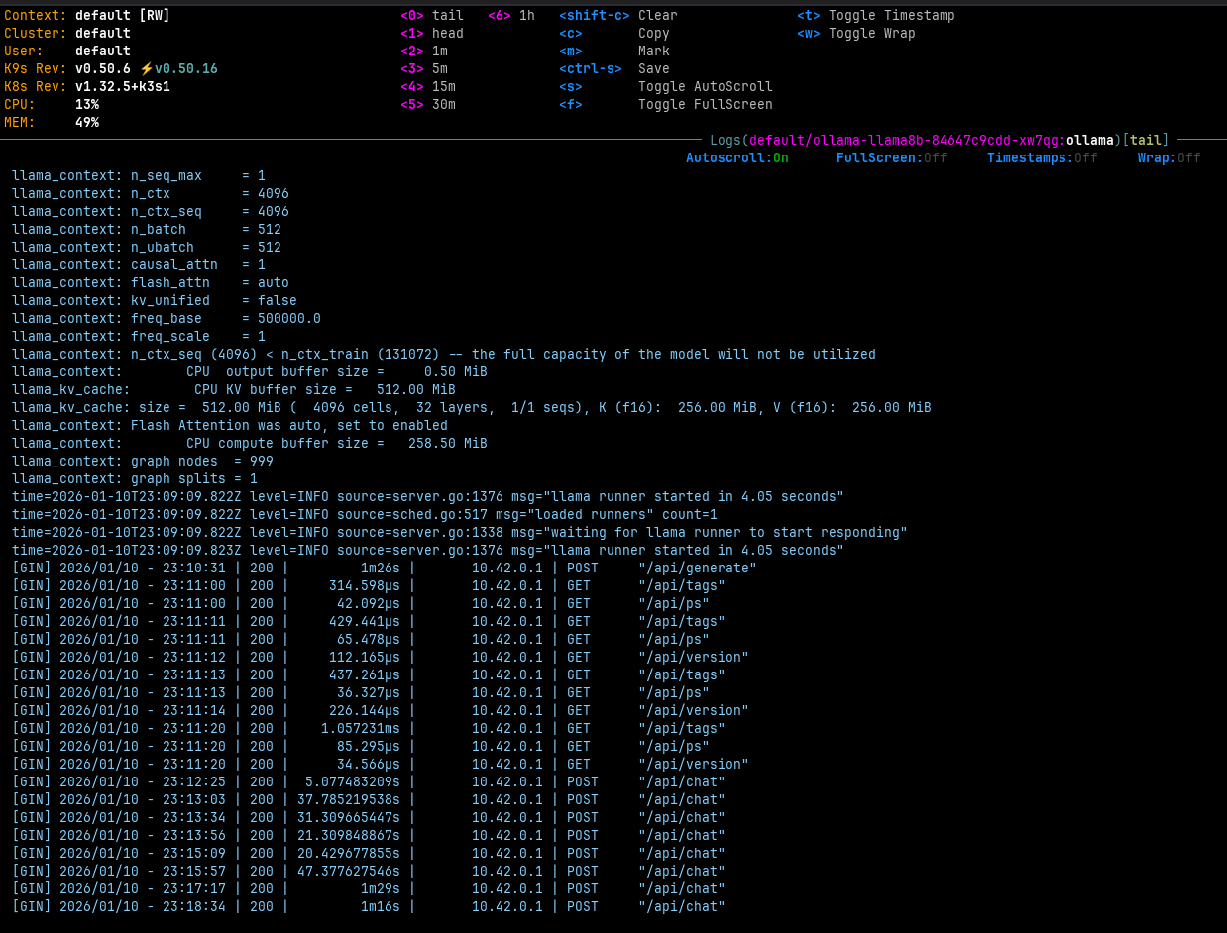Select the <1> head log range
1227x933 pixels.
coord(431,34)
